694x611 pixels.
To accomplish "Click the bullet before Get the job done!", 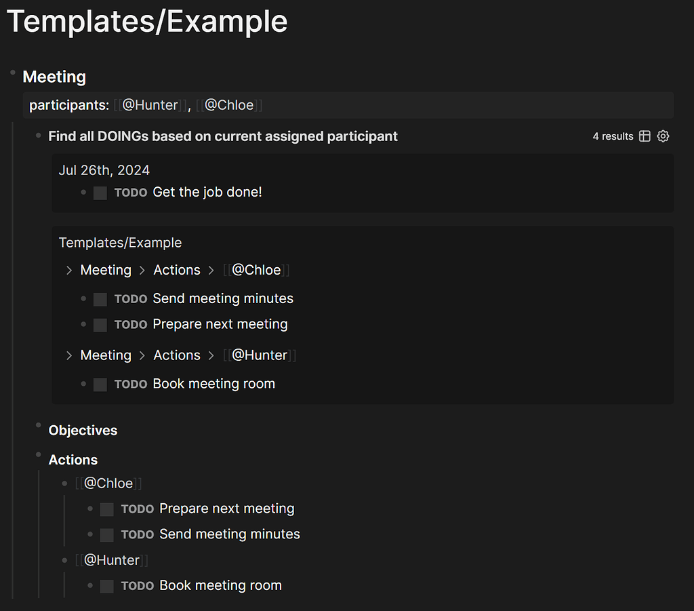I will pyautogui.click(x=83, y=193).
